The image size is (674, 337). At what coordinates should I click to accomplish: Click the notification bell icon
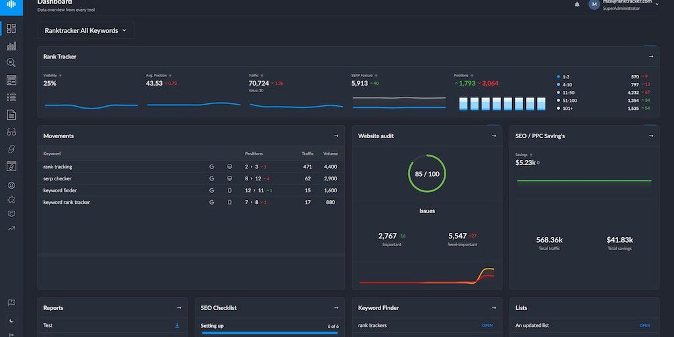click(577, 5)
